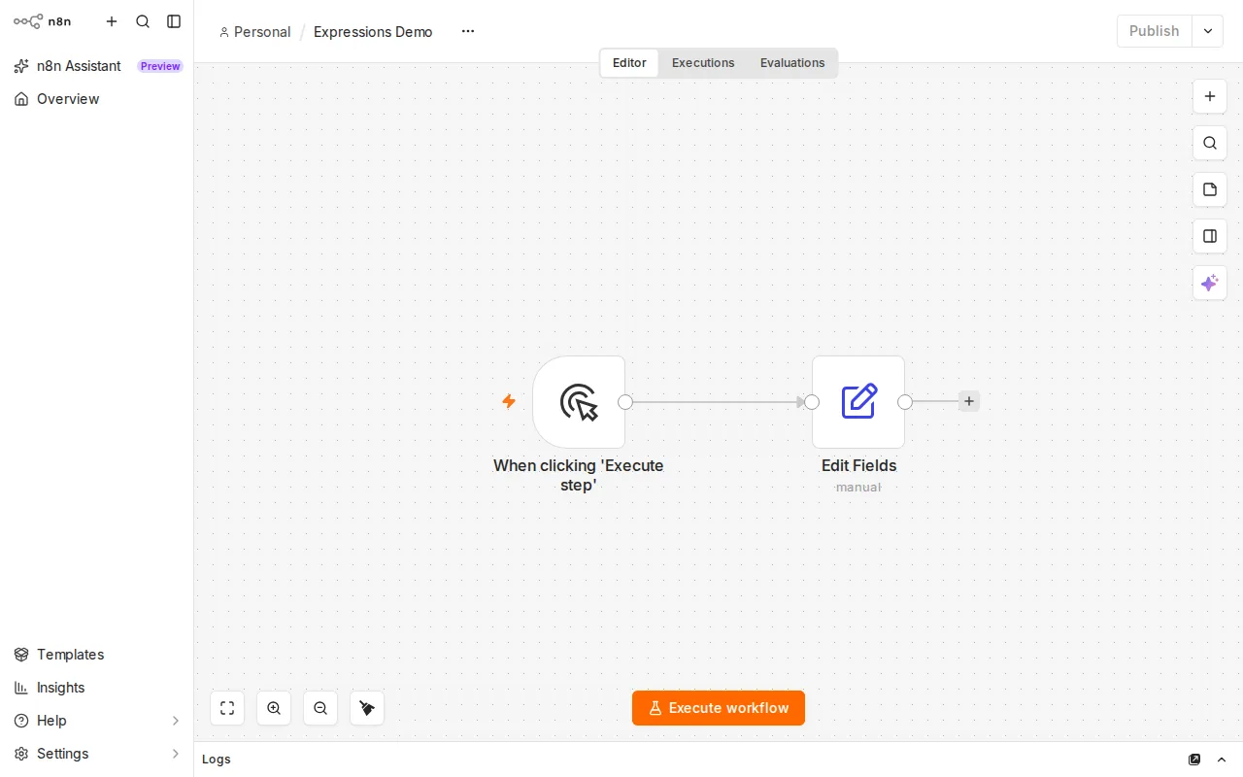Select the manual trigger node
1243x777 pixels.
pos(579,402)
